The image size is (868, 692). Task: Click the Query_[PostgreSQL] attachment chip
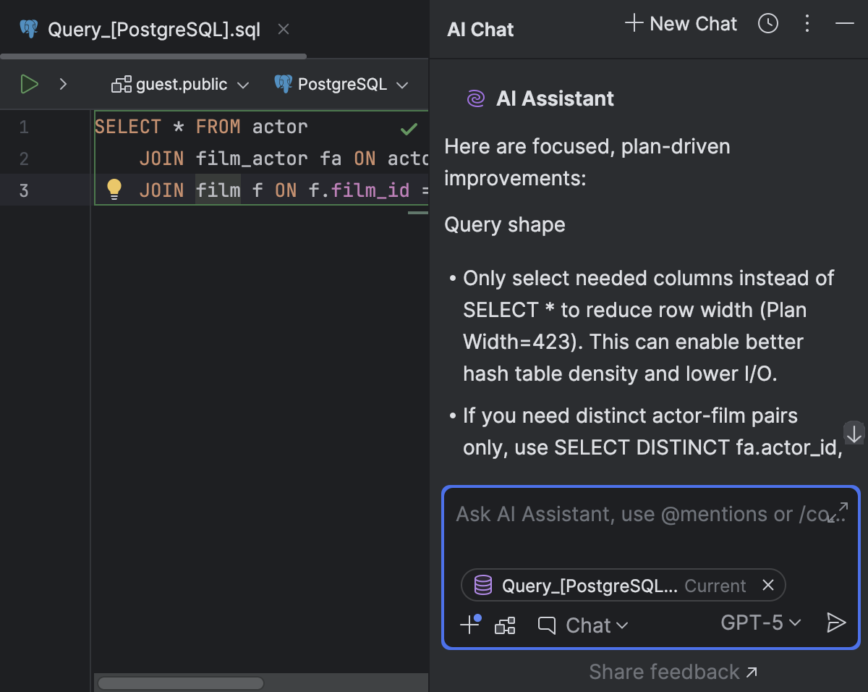click(623, 585)
